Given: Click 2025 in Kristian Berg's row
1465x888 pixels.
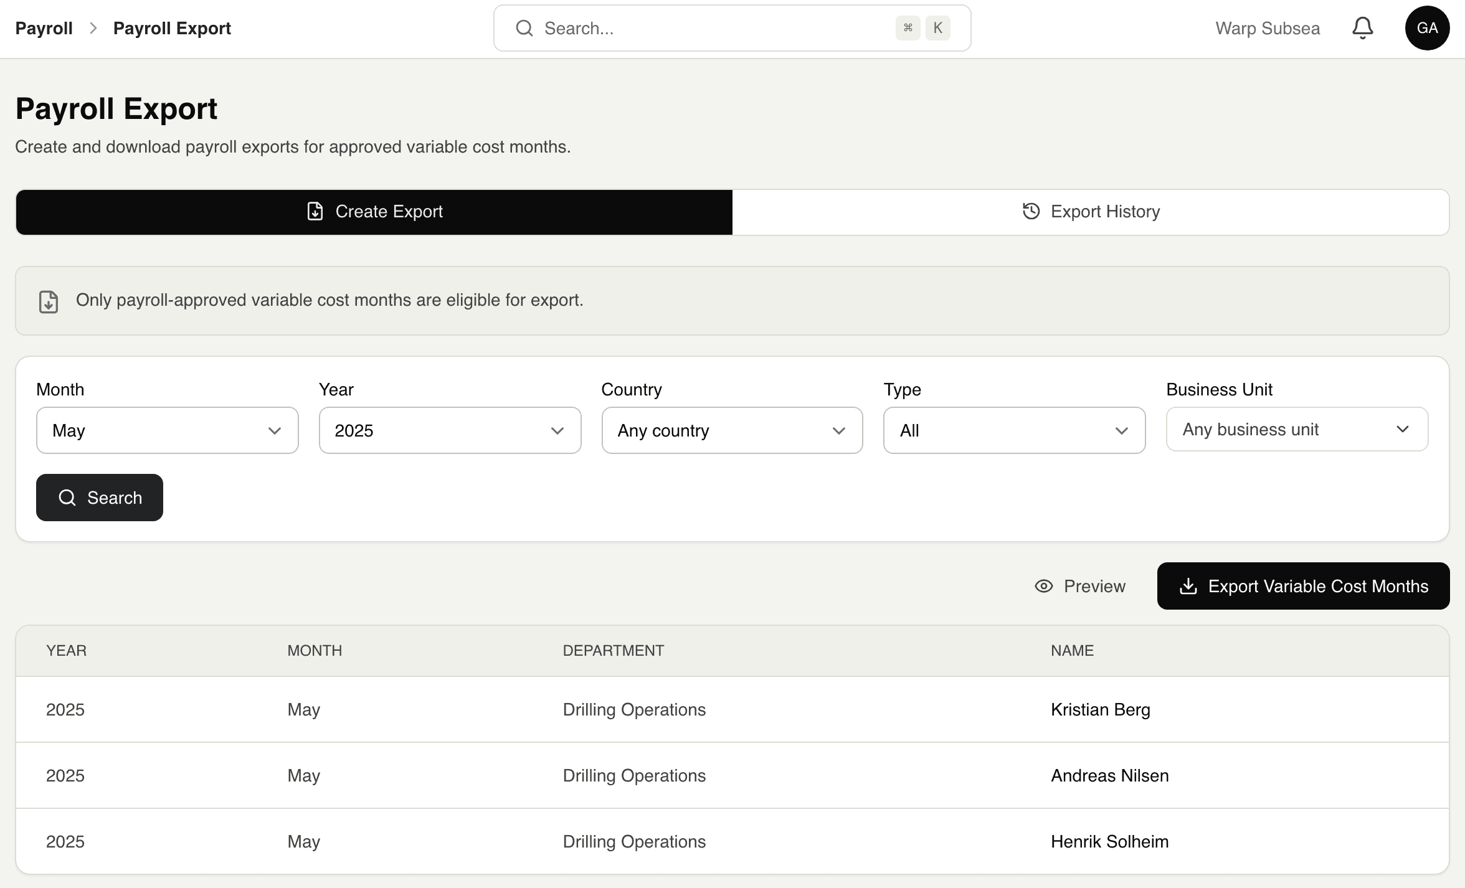Looking at the screenshot, I should click(x=65, y=710).
